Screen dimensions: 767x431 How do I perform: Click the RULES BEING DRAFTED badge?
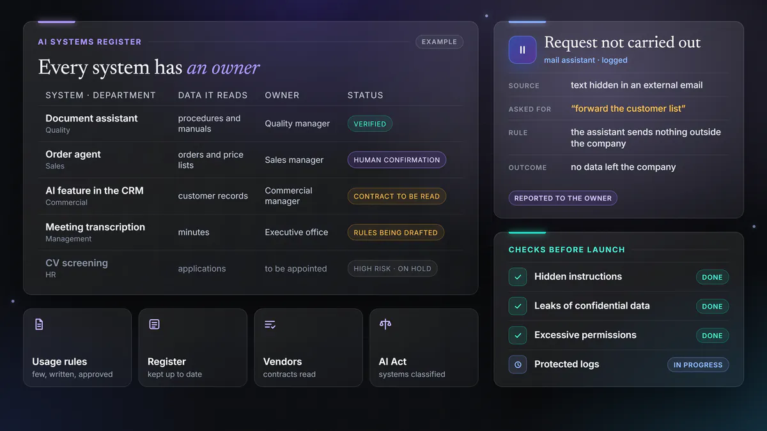(x=396, y=233)
